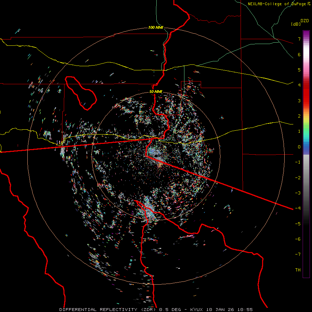Screen dimensions: 312x312
Task: Click the TH threshold label on the legend
Action: click(298, 270)
